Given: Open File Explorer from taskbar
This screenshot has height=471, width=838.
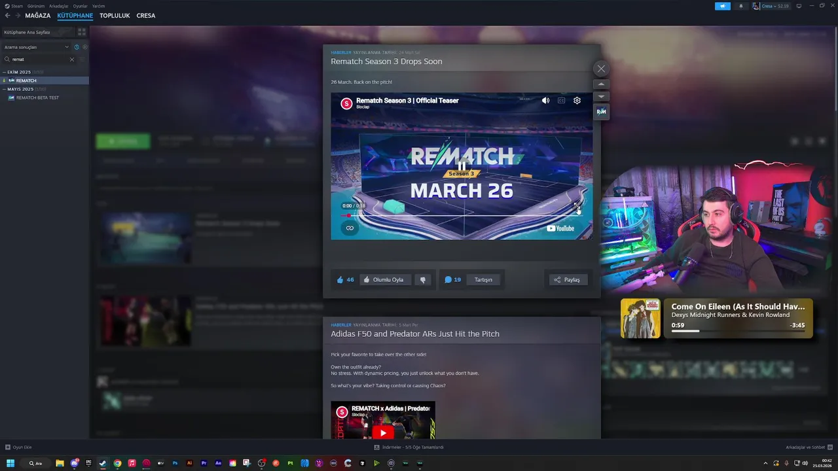Looking at the screenshot, I should point(60,463).
